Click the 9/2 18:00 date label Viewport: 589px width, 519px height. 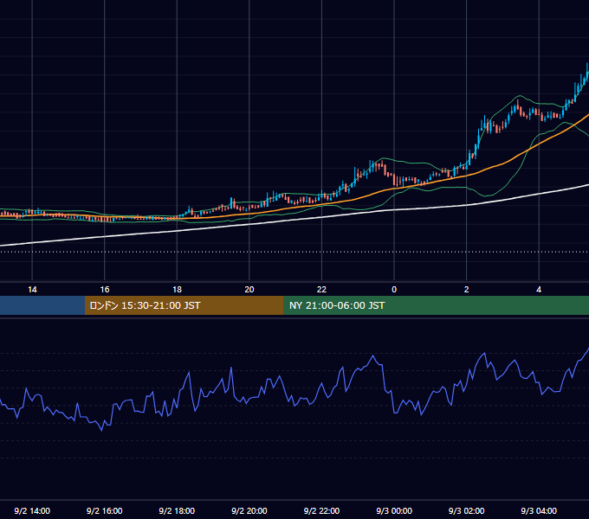pyautogui.click(x=177, y=510)
